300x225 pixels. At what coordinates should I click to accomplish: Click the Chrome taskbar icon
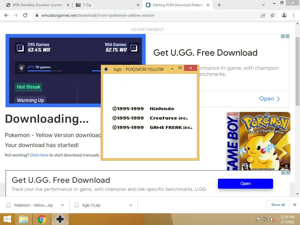point(42,219)
